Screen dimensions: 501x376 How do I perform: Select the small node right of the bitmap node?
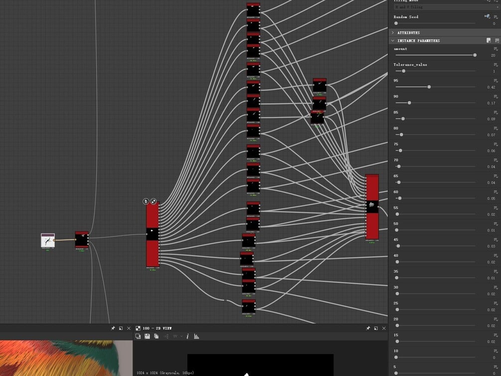tap(82, 239)
